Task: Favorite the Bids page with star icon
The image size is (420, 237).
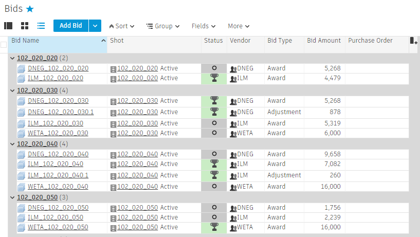Action: (x=30, y=9)
